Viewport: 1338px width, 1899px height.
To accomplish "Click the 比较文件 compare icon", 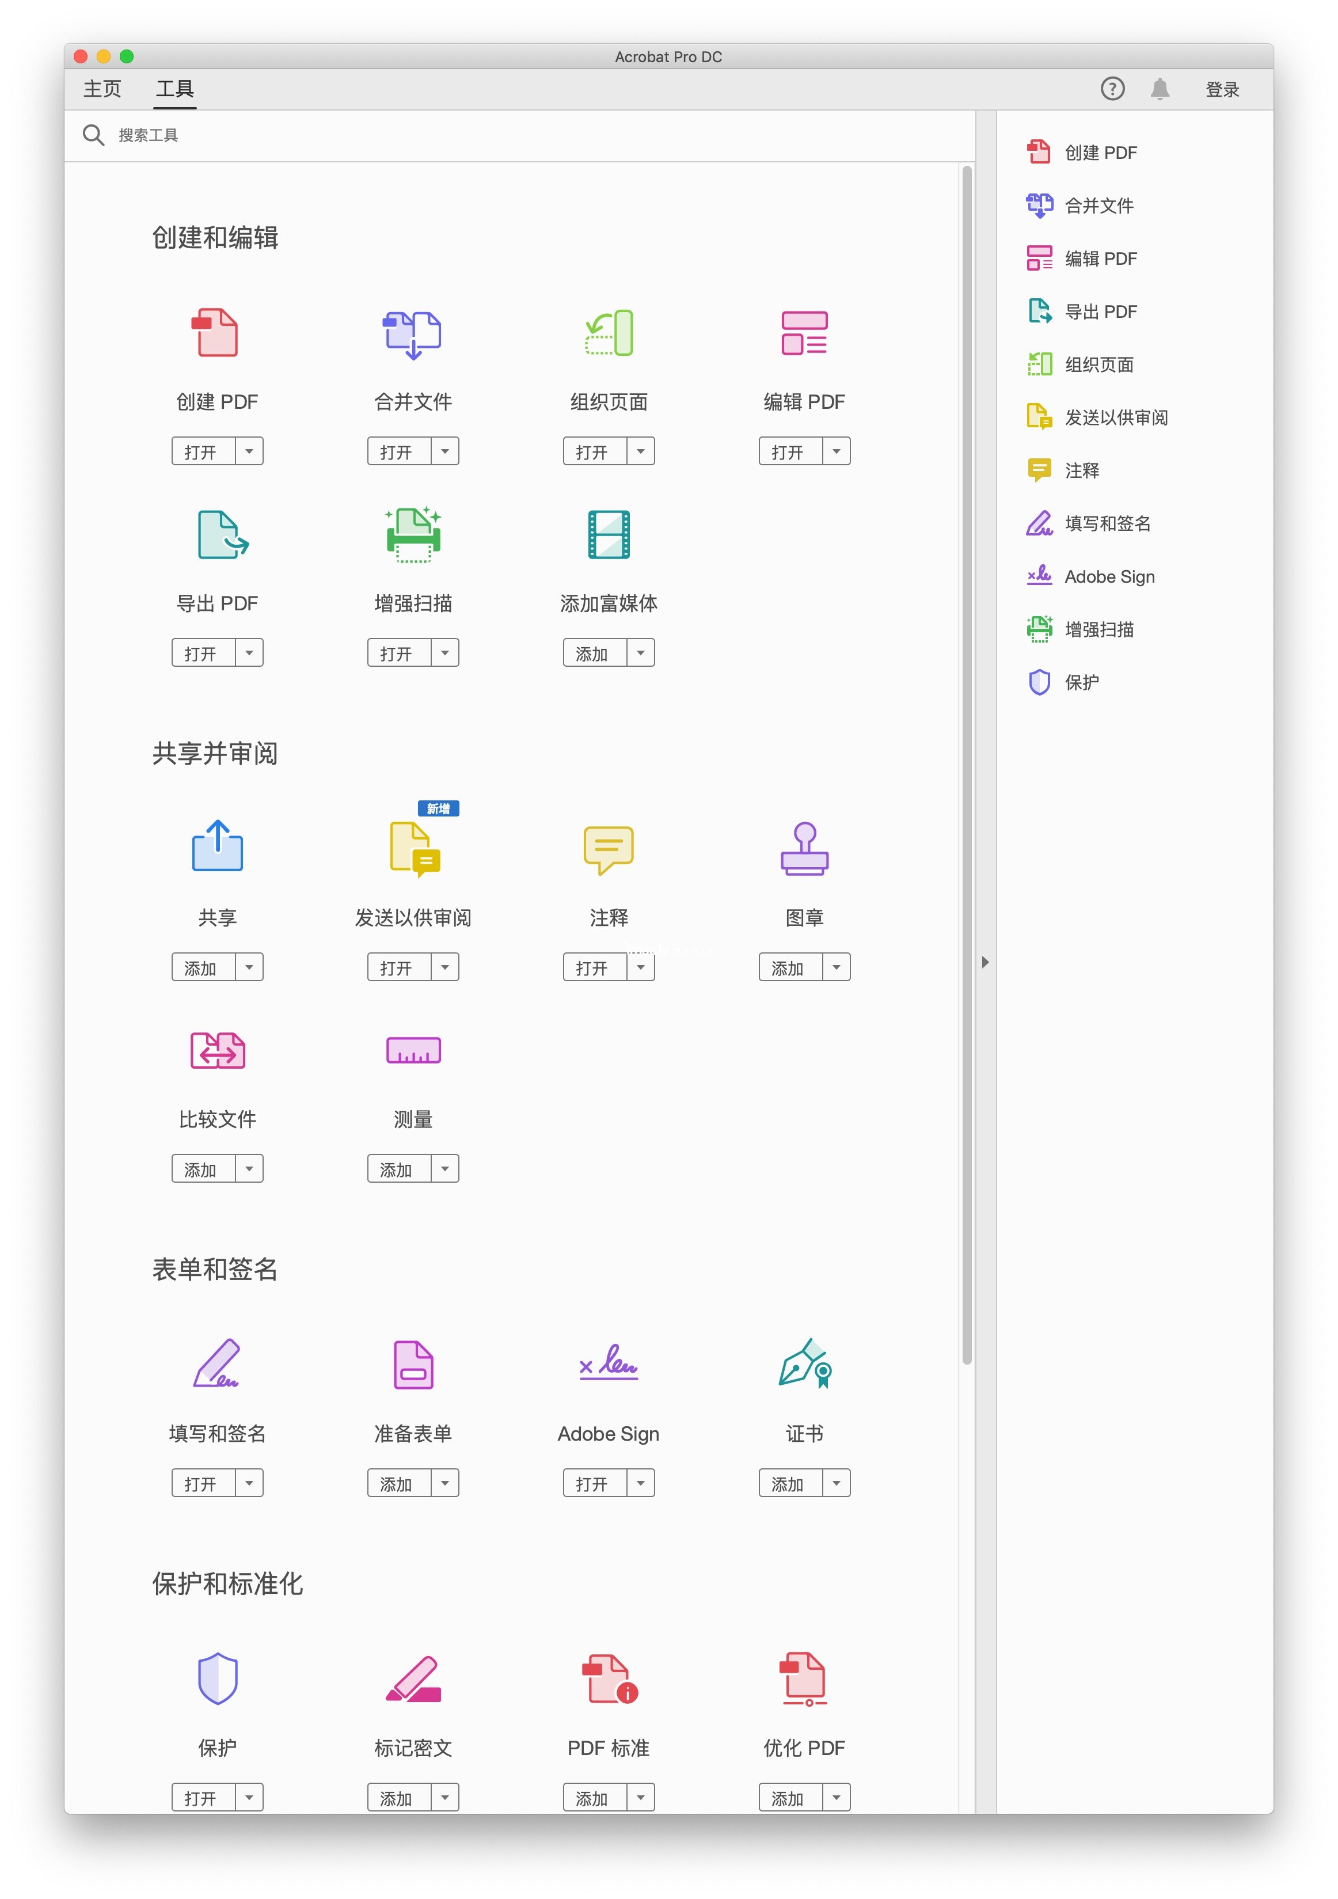I will 218,1050.
